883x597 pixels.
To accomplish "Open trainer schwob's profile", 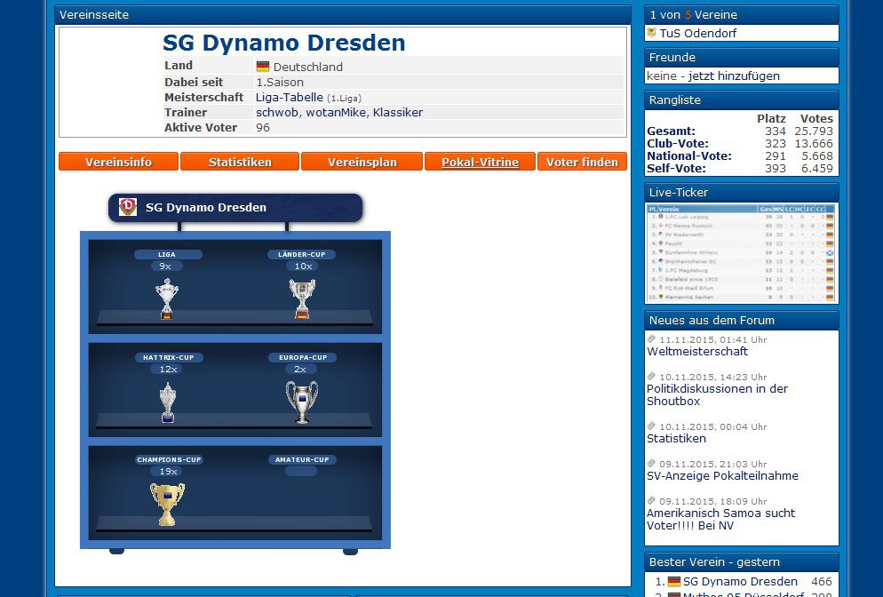I will 277,112.
